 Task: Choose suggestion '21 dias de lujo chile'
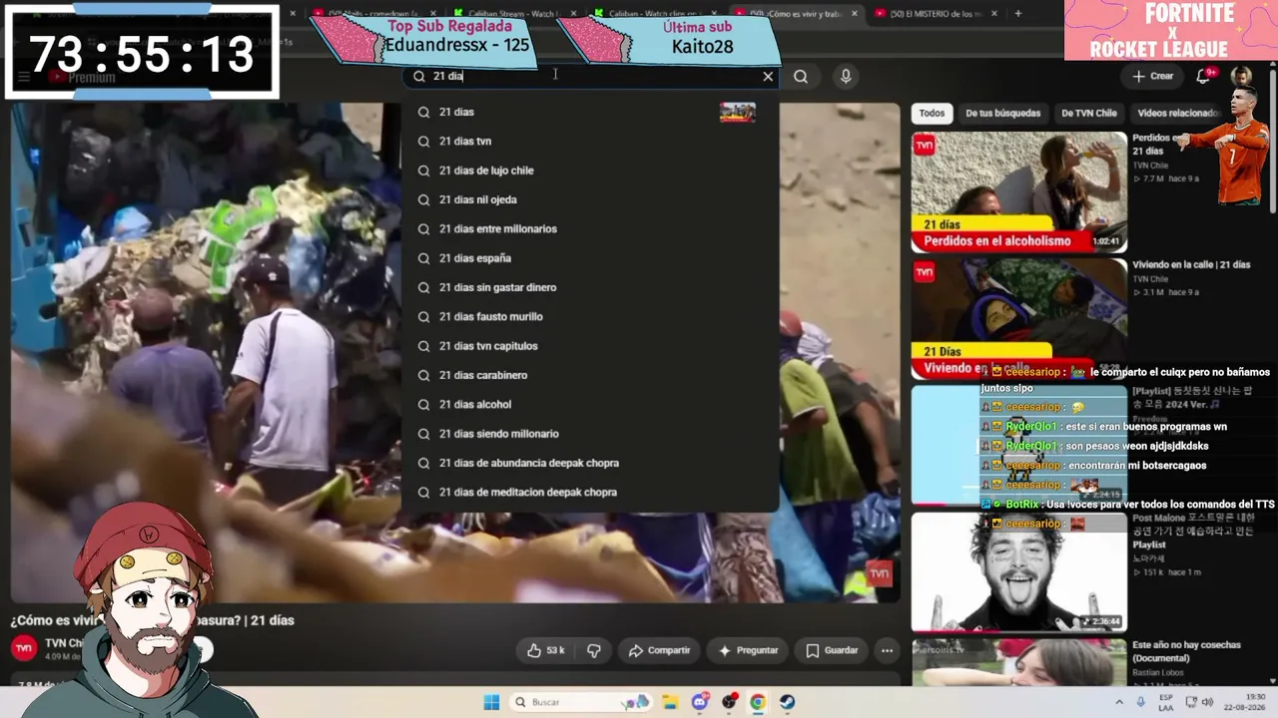590,171
